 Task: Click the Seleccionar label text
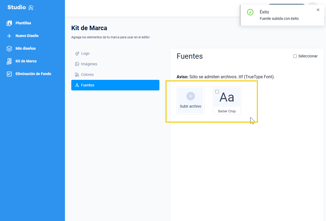pyautogui.click(x=308, y=56)
